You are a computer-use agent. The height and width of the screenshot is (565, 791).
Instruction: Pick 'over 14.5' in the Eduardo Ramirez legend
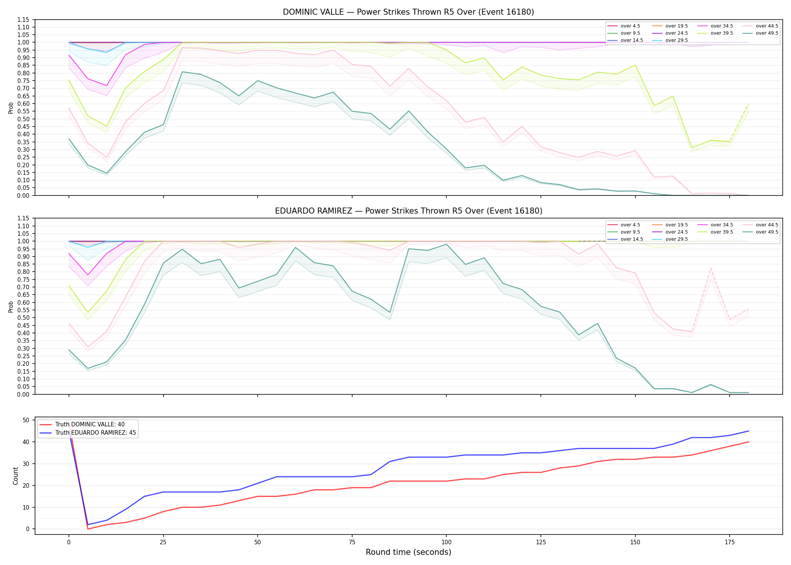coord(632,239)
